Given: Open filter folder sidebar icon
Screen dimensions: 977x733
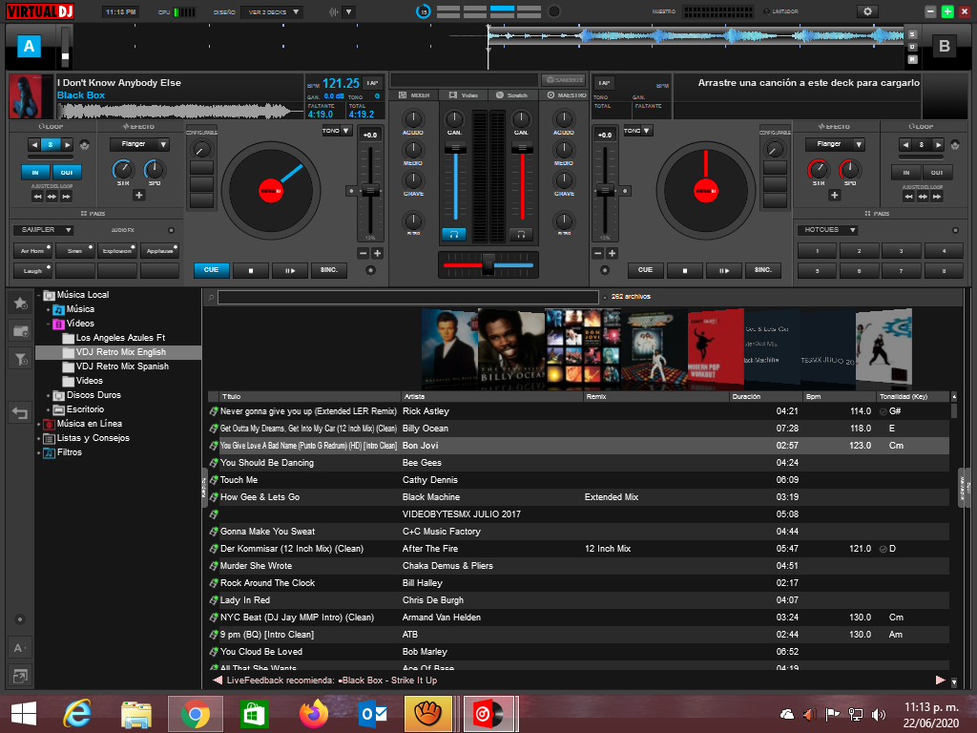Looking at the screenshot, I should point(20,359).
